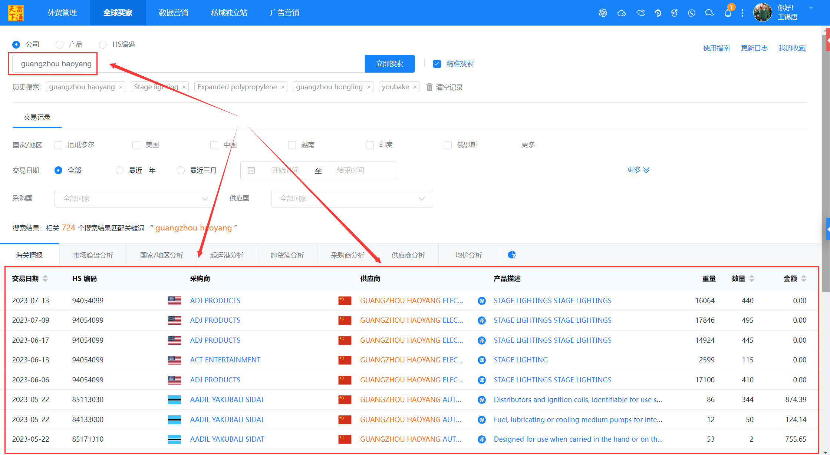This screenshot has height=455, width=830.
Task: Click the 结束时间 end date field
Action: (x=350, y=170)
